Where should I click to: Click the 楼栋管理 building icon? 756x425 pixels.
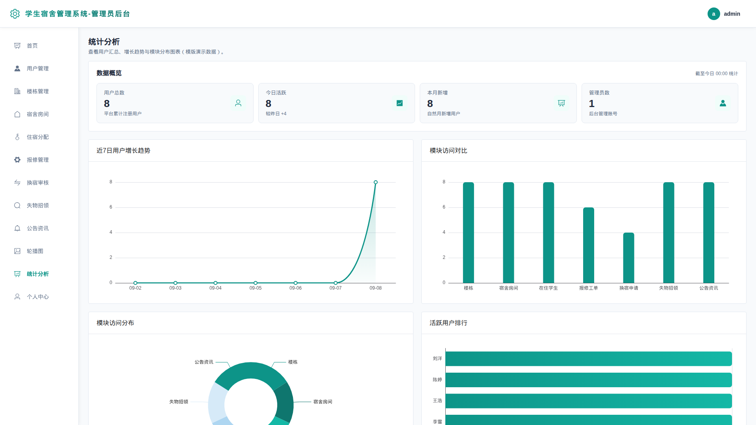17,91
